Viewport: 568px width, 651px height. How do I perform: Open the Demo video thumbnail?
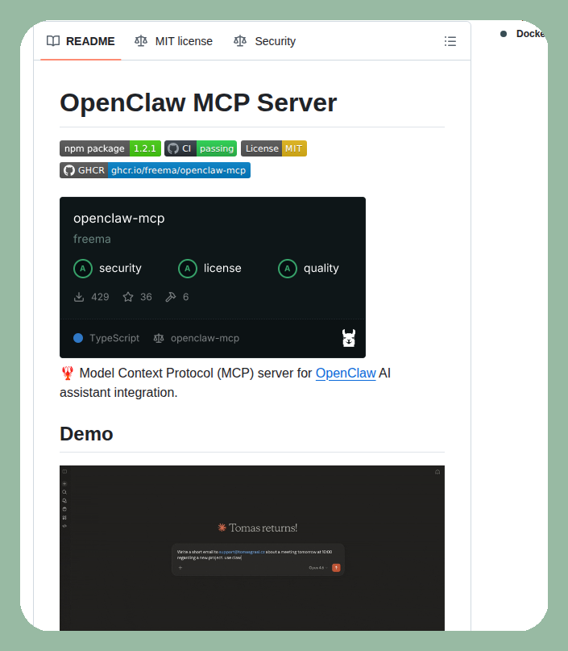tap(251, 548)
